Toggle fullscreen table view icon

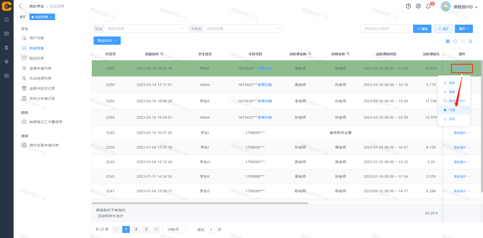pos(463,41)
